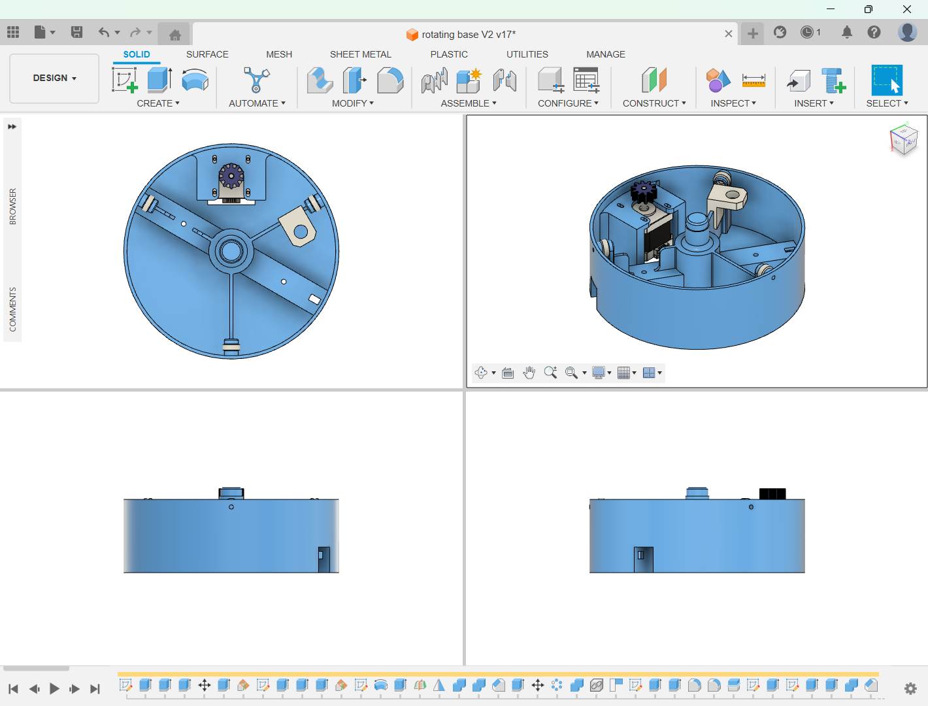Viewport: 928px width, 706px height.
Task: Select the Extrude tool
Action: [x=159, y=80]
